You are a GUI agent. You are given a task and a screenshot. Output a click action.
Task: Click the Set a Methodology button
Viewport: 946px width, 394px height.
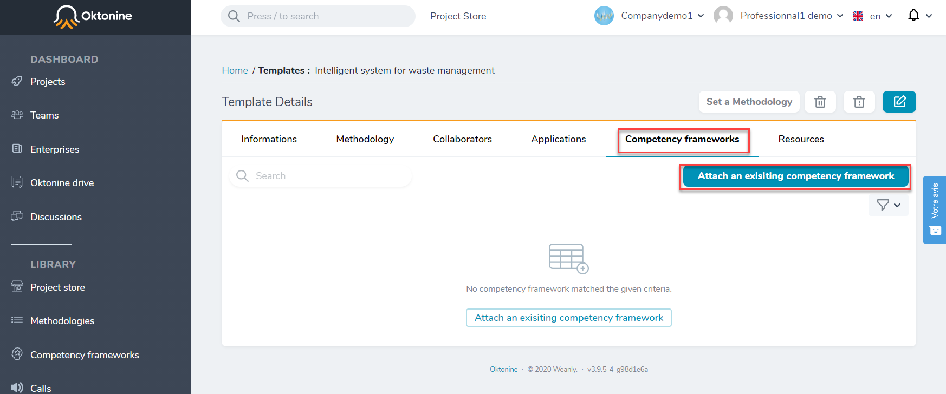[749, 102]
